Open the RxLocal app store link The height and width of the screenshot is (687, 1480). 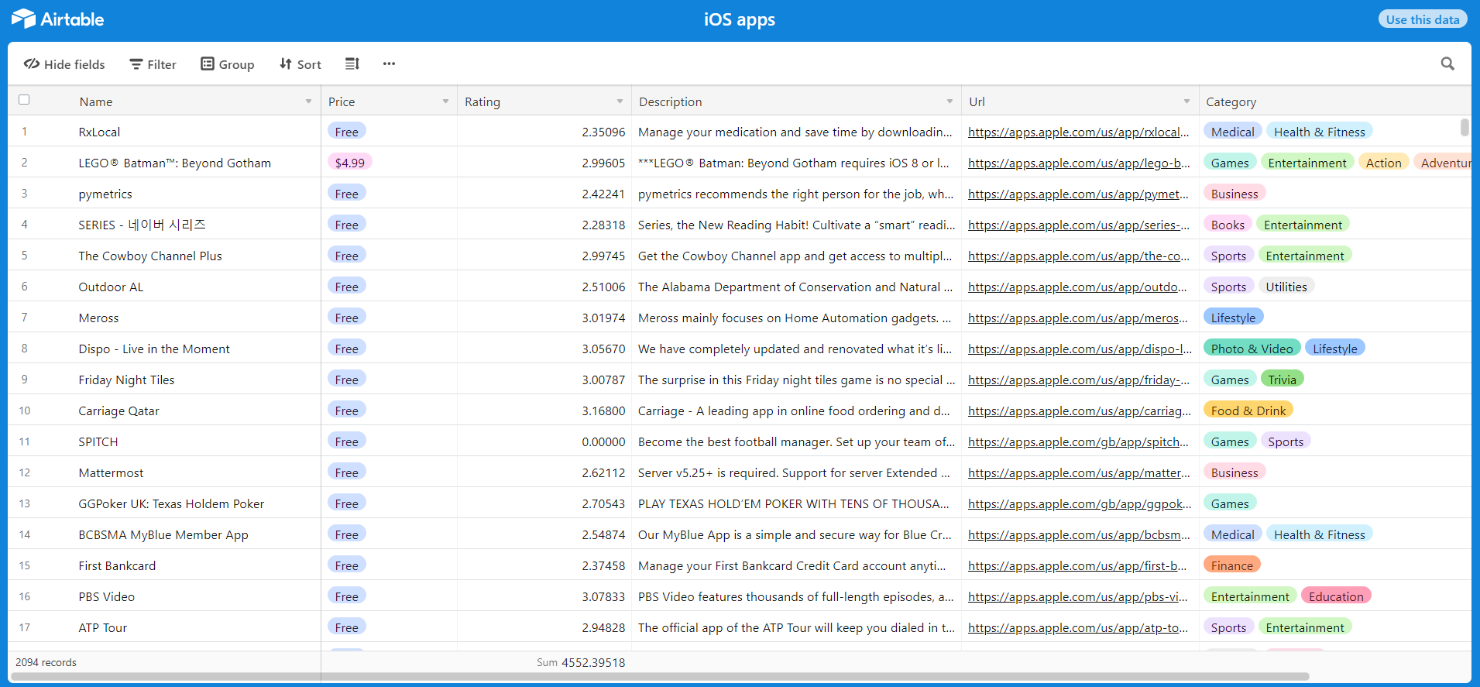click(1078, 132)
